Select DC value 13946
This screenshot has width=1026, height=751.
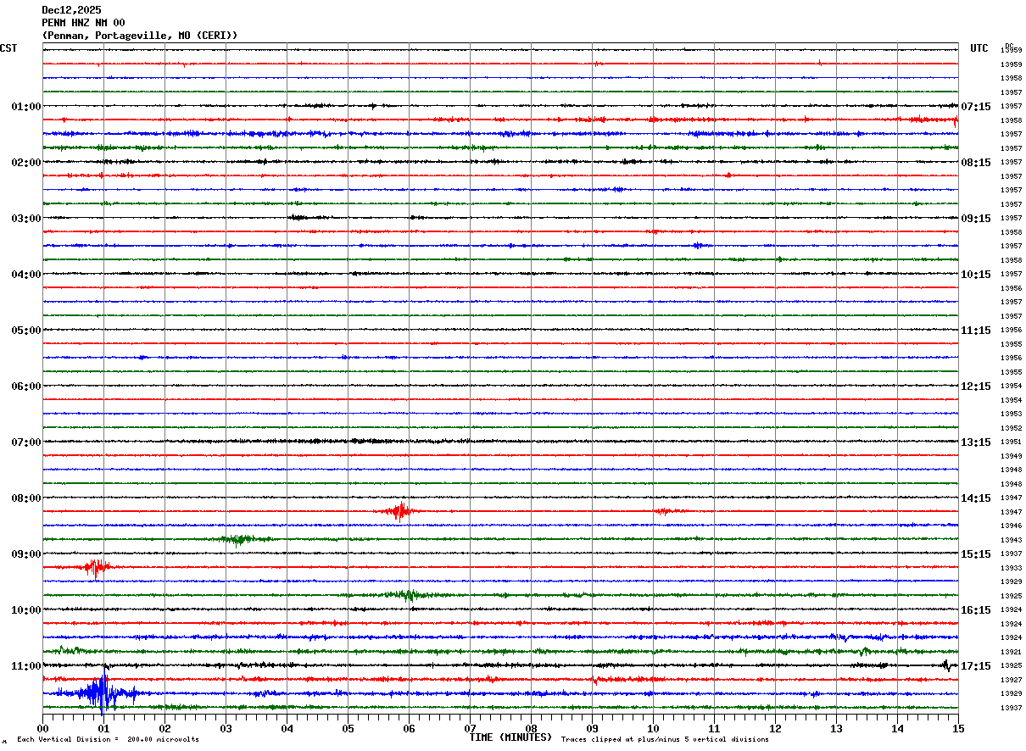[1011, 526]
